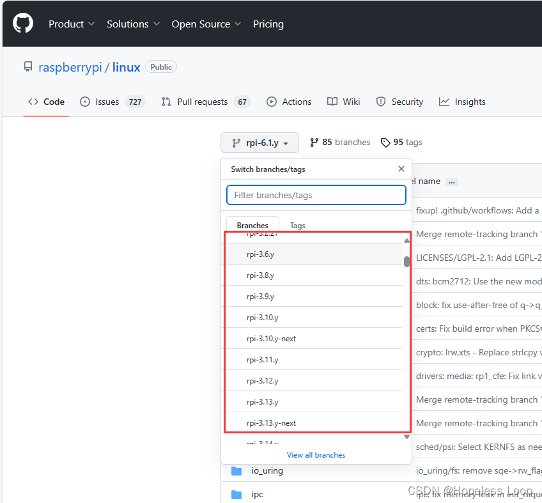Open the io_uring folder
Viewport: 542px width, 503px height.
[267, 470]
